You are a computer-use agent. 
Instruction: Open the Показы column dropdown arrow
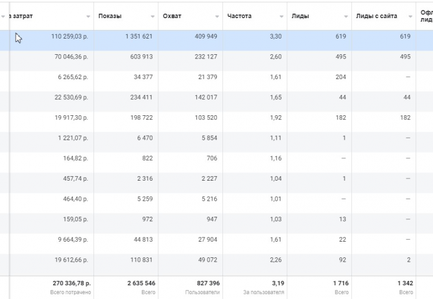(153, 17)
